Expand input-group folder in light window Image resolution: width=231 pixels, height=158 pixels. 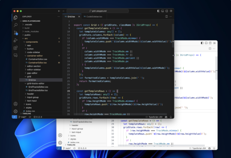(x=85, y=129)
